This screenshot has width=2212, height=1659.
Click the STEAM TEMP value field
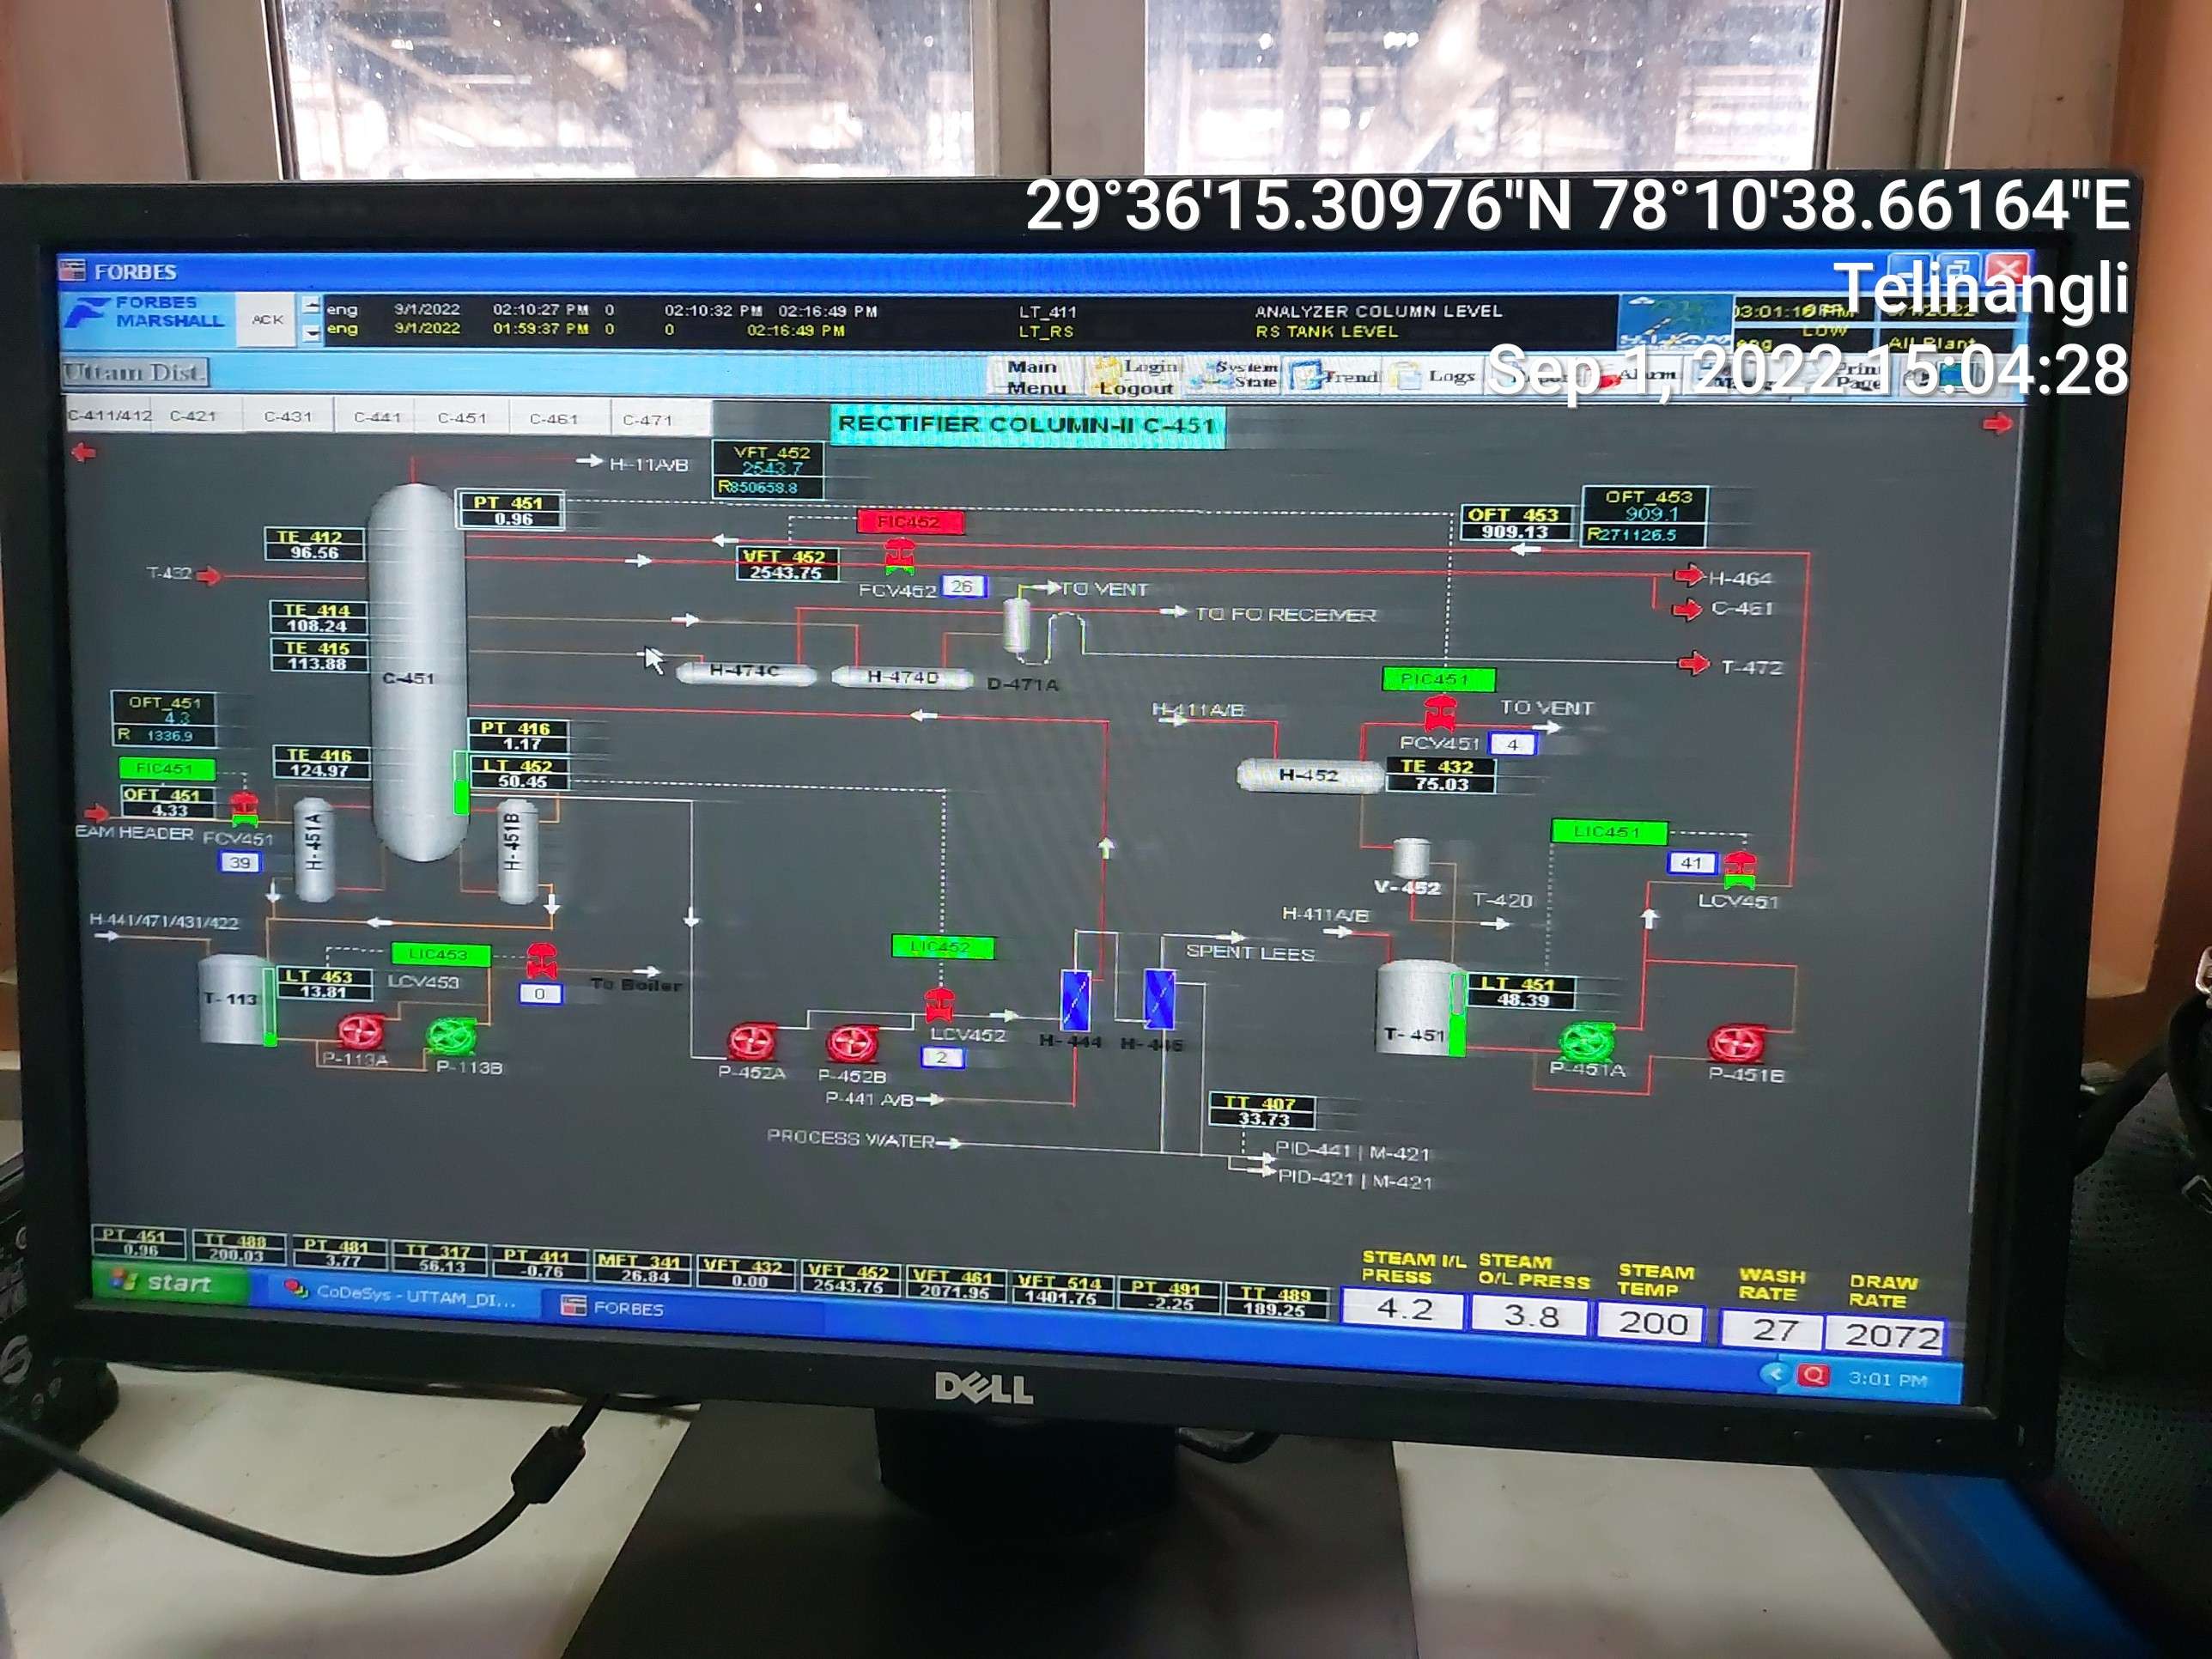1652,1322
